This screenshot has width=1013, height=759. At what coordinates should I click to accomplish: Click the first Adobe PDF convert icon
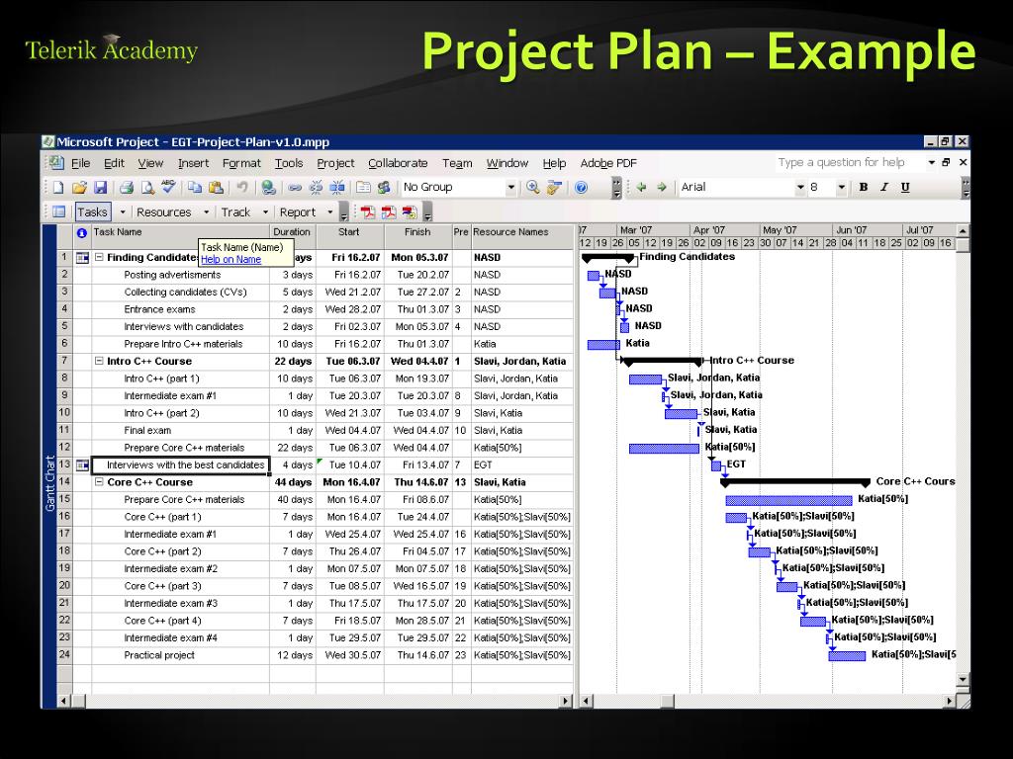[x=368, y=211]
